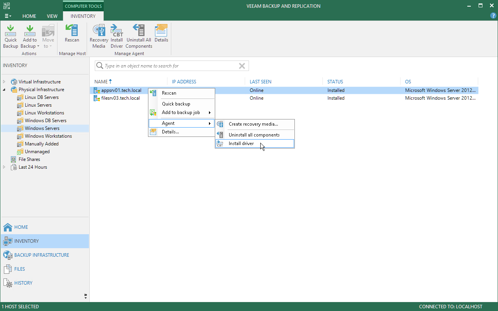Clear search box with X icon

(x=242, y=66)
